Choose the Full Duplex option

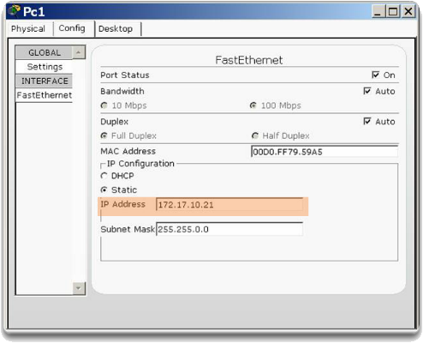coord(104,135)
